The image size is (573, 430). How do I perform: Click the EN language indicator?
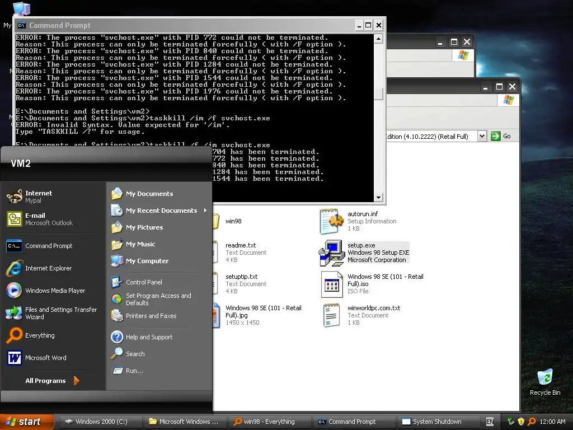pyautogui.click(x=490, y=422)
